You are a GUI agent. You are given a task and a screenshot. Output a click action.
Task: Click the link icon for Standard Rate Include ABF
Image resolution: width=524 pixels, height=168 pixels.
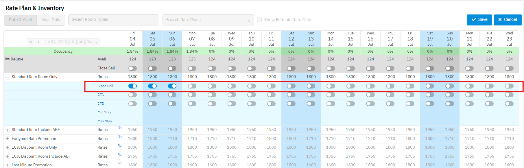click(x=119, y=128)
